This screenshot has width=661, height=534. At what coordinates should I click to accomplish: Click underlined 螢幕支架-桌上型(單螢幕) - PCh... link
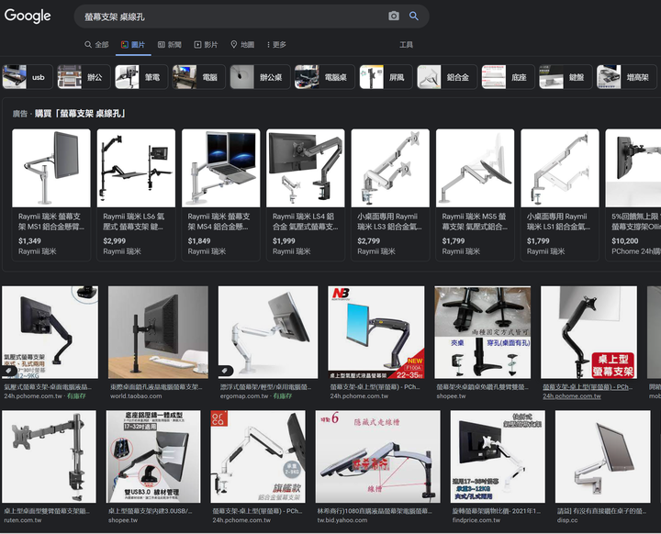pos(588,387)
